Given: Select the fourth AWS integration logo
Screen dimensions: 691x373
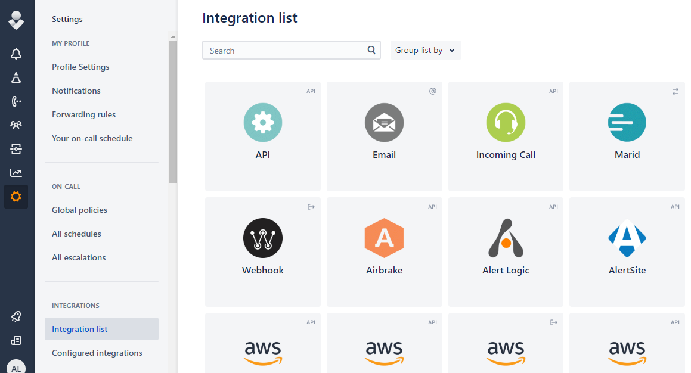Looking at the screenshot, I should (x=627, y=352).
